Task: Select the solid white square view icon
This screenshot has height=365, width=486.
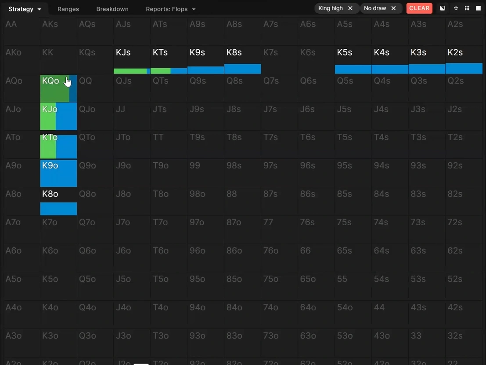Action: tap(478, 8)
